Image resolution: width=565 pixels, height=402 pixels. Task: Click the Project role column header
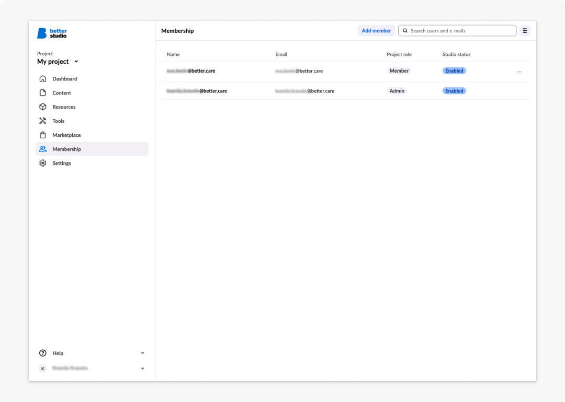[399, 54]
